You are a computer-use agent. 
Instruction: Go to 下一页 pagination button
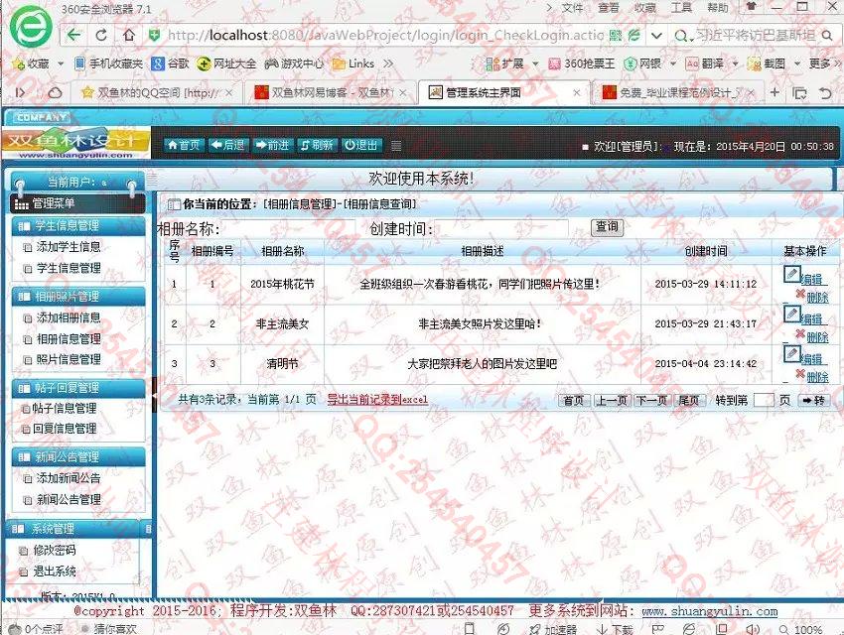651,401
